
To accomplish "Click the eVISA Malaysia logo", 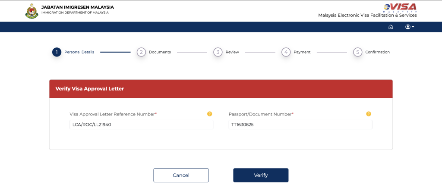I will point(400,7).
